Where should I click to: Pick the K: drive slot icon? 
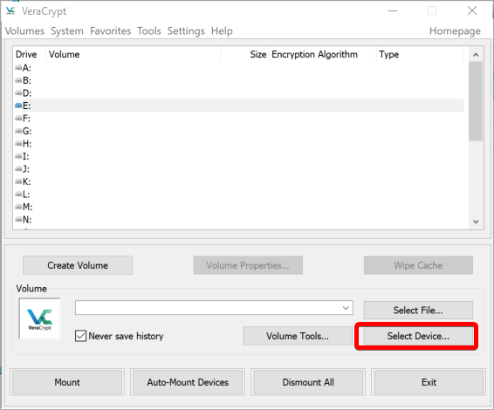click(18, 181)
